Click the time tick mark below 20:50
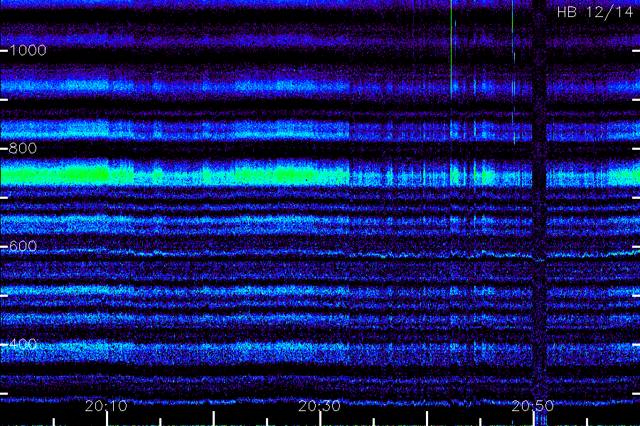 (533, 419)
